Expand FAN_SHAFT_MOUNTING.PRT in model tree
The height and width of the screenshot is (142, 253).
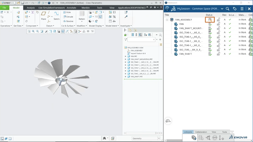(125, 59)
